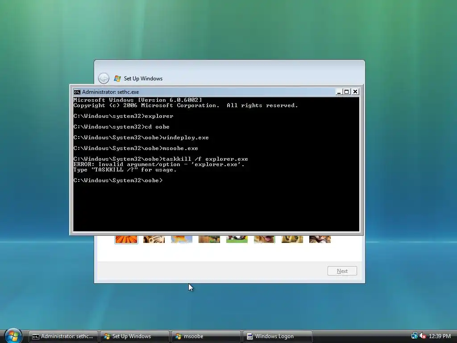Switch to Set Up Windows taskbar button
Screen dimensions: 457x343
coord(135,336)
